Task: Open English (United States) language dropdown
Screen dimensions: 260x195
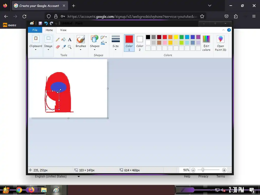Action: (x=57, y=176)
